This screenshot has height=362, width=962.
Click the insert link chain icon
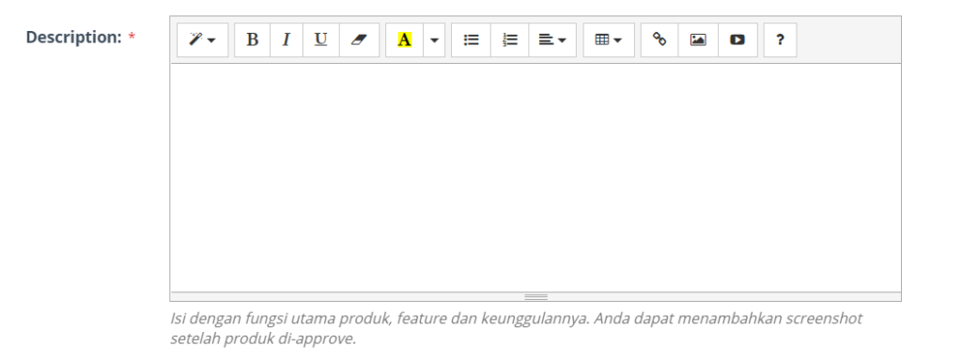coord(659,39)
